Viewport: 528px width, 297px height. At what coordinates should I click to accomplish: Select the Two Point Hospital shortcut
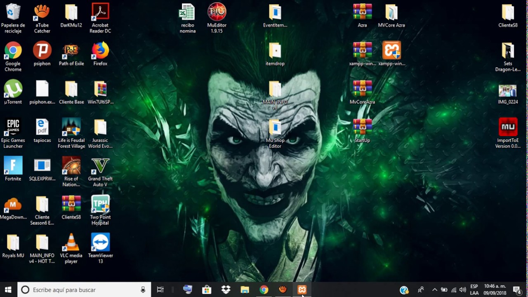[100, 210]
